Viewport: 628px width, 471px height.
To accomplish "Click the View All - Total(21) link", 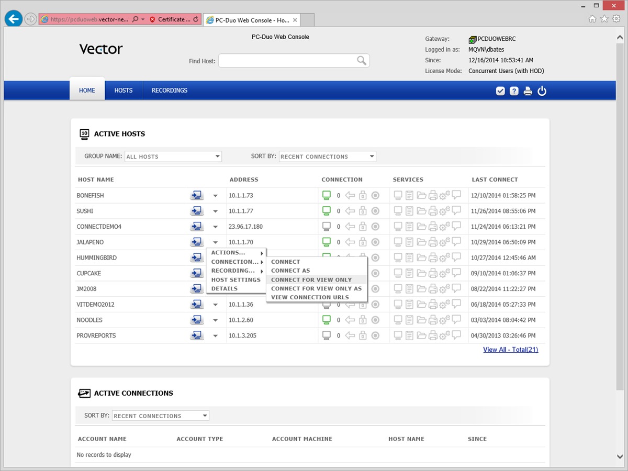I will [x=510, y=350].
